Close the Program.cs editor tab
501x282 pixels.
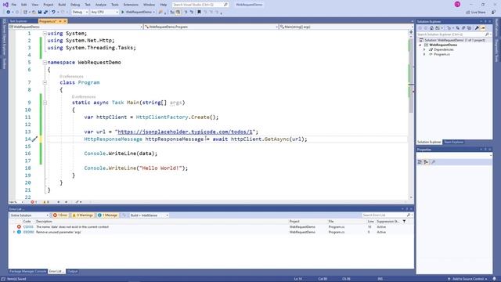click(x=65, y=21)
